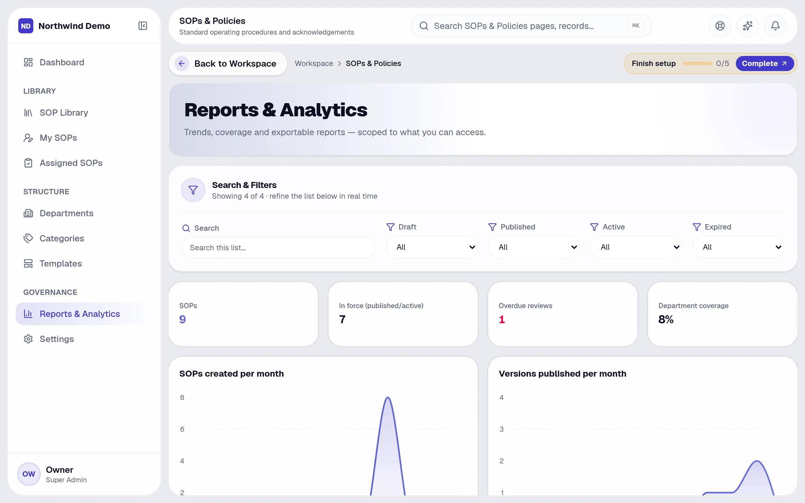The height and width of the screenshot is (503, 805).
Task: Click the OW owner avatar
Action: 29,474
